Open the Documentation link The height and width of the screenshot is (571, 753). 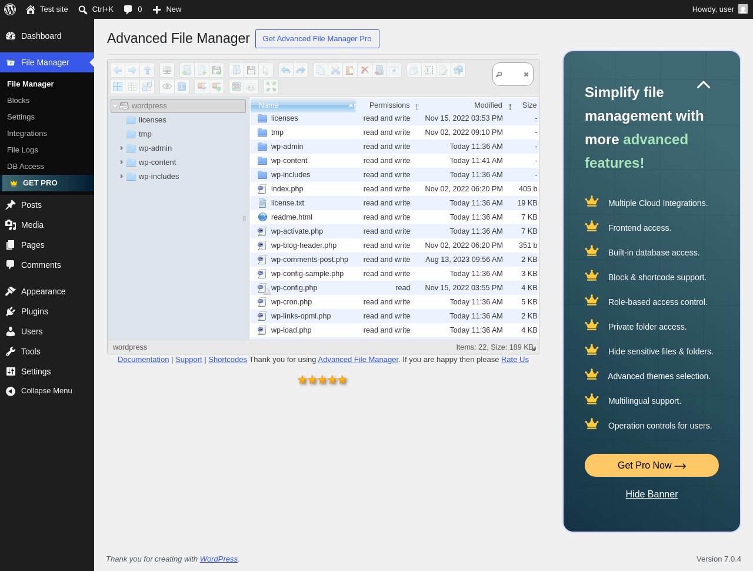tap(143, 360)
